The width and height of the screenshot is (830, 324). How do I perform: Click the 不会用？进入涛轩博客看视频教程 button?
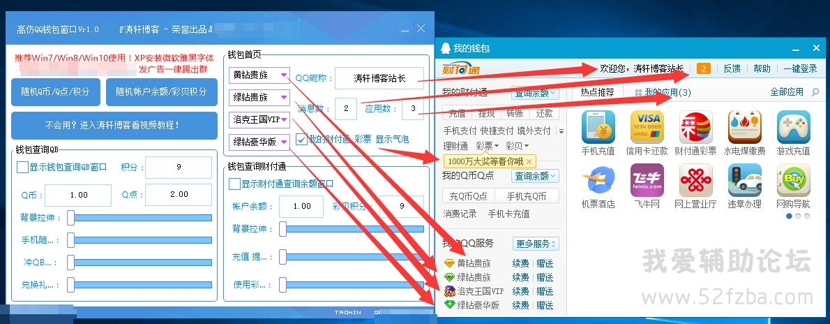tap(114, 126)
